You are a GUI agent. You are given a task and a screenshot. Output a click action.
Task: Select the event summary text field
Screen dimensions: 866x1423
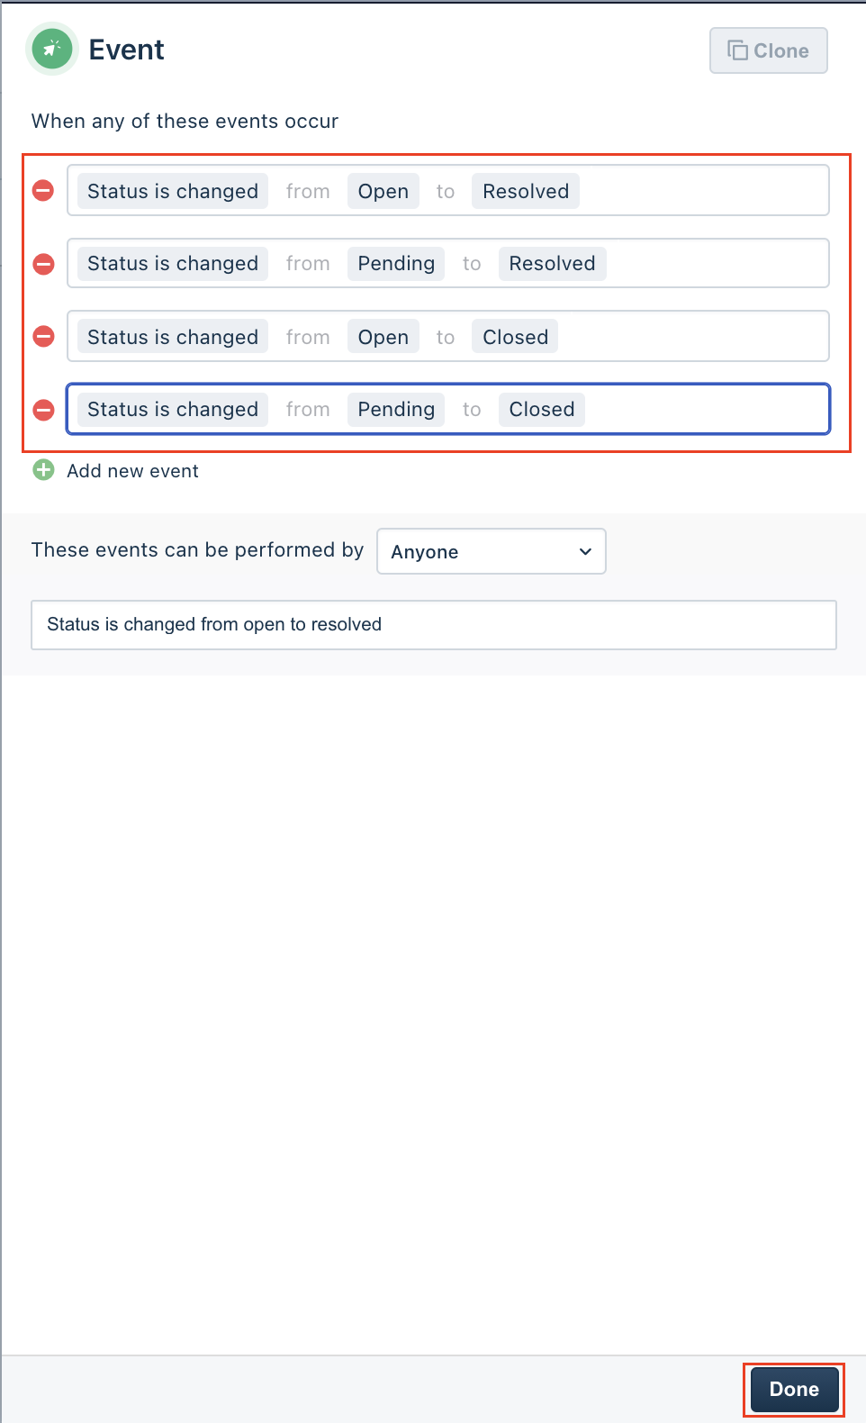433,624
